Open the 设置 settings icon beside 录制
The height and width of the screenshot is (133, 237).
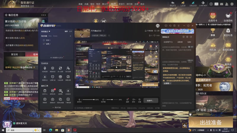pyautogui.click(x=140, y=100)
